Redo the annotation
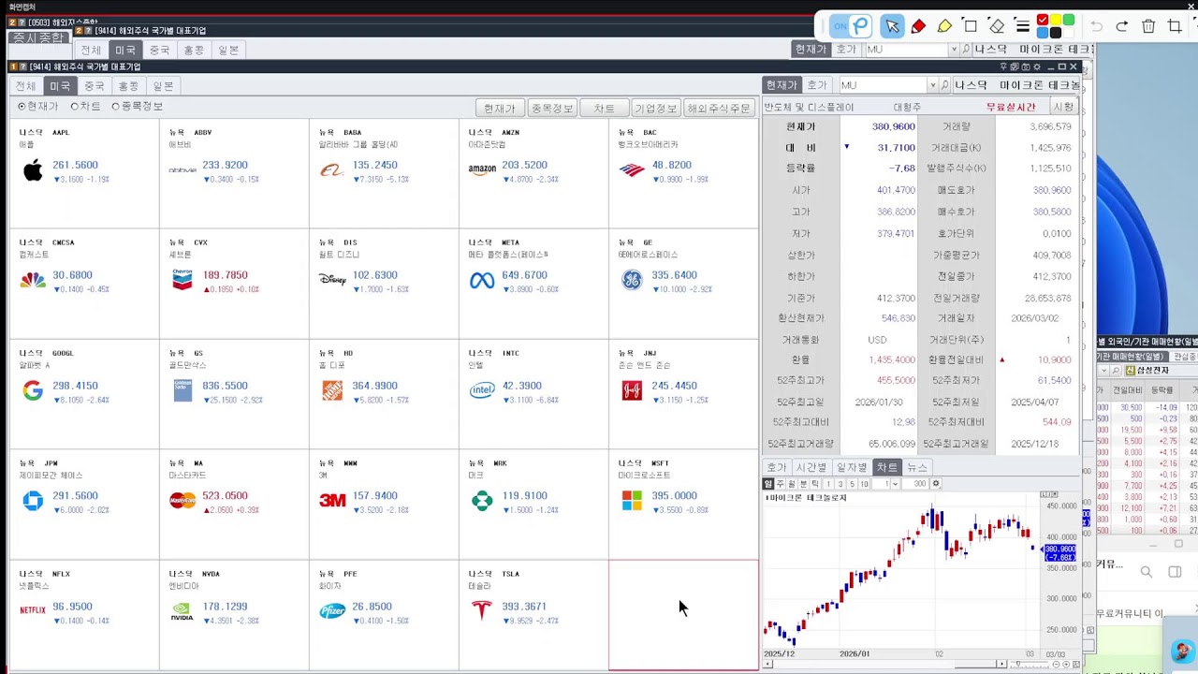 click(1122, 26)
